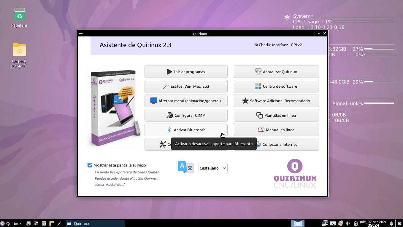The width and height of the screenshot is (403, 227).
Task: Click the session icon at taskbar end
Action: coord(399,223)
